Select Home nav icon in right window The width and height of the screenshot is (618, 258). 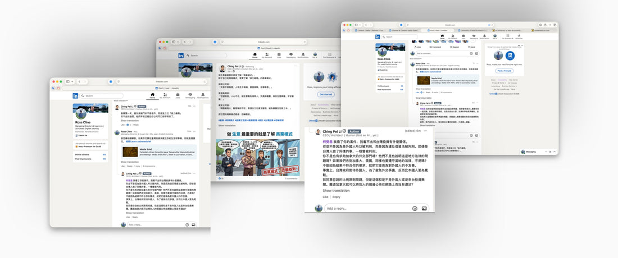click(x=442, y=36)
